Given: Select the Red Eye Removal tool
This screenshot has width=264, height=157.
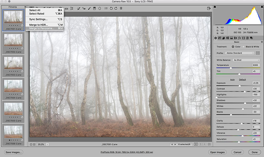Looking at the screenshot, I should [x=84, y=9].
